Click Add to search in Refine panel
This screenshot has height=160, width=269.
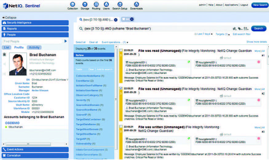pos(105,69)
